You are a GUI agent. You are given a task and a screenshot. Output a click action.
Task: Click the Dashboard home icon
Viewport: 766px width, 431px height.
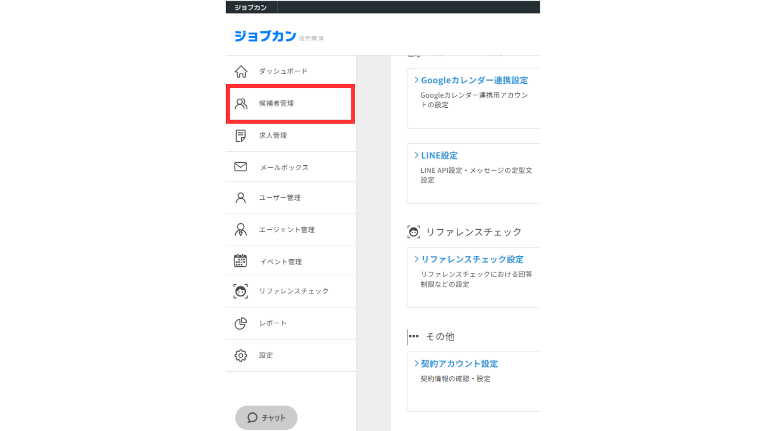pos(241,71)
